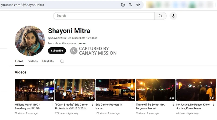
Task: Click the address bar URL youtube.com/@ShayoniMitra
Action: point(23,5)
